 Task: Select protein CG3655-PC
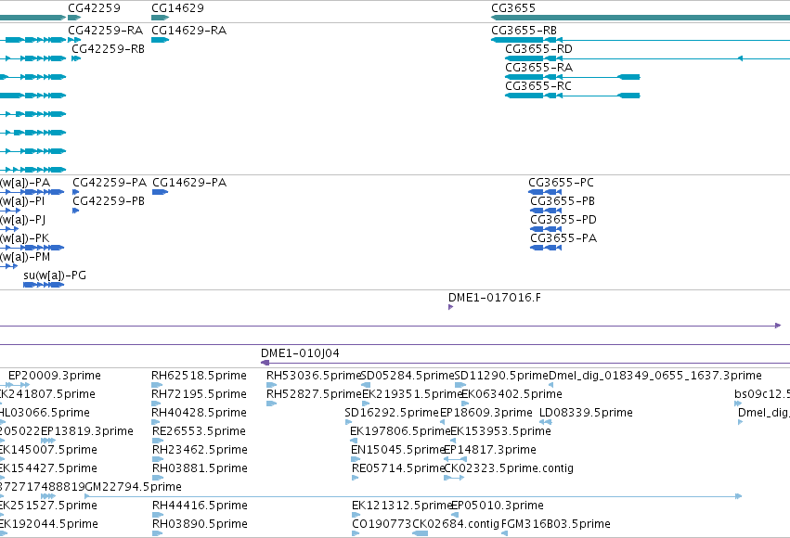561,182
